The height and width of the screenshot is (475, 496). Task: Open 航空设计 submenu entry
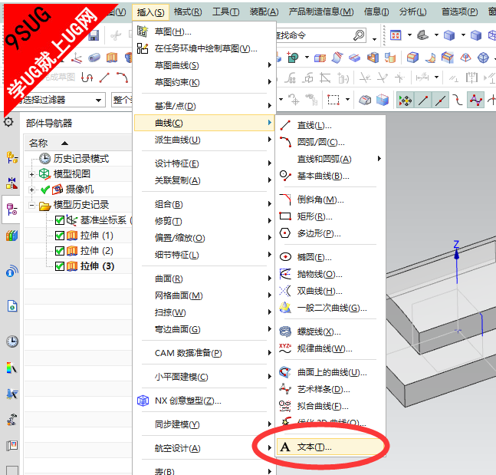point(205,448)
